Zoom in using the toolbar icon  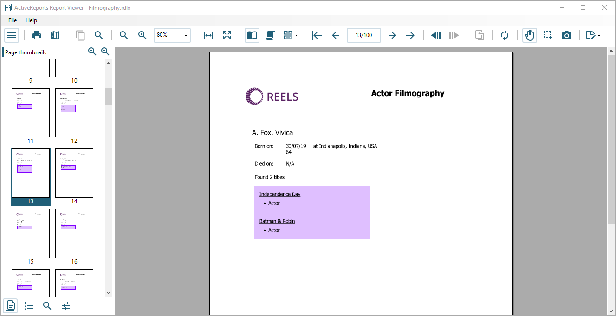[142, 35]
